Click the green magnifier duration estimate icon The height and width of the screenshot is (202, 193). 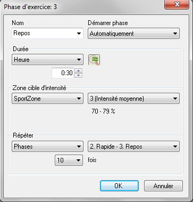coord(94,60)
